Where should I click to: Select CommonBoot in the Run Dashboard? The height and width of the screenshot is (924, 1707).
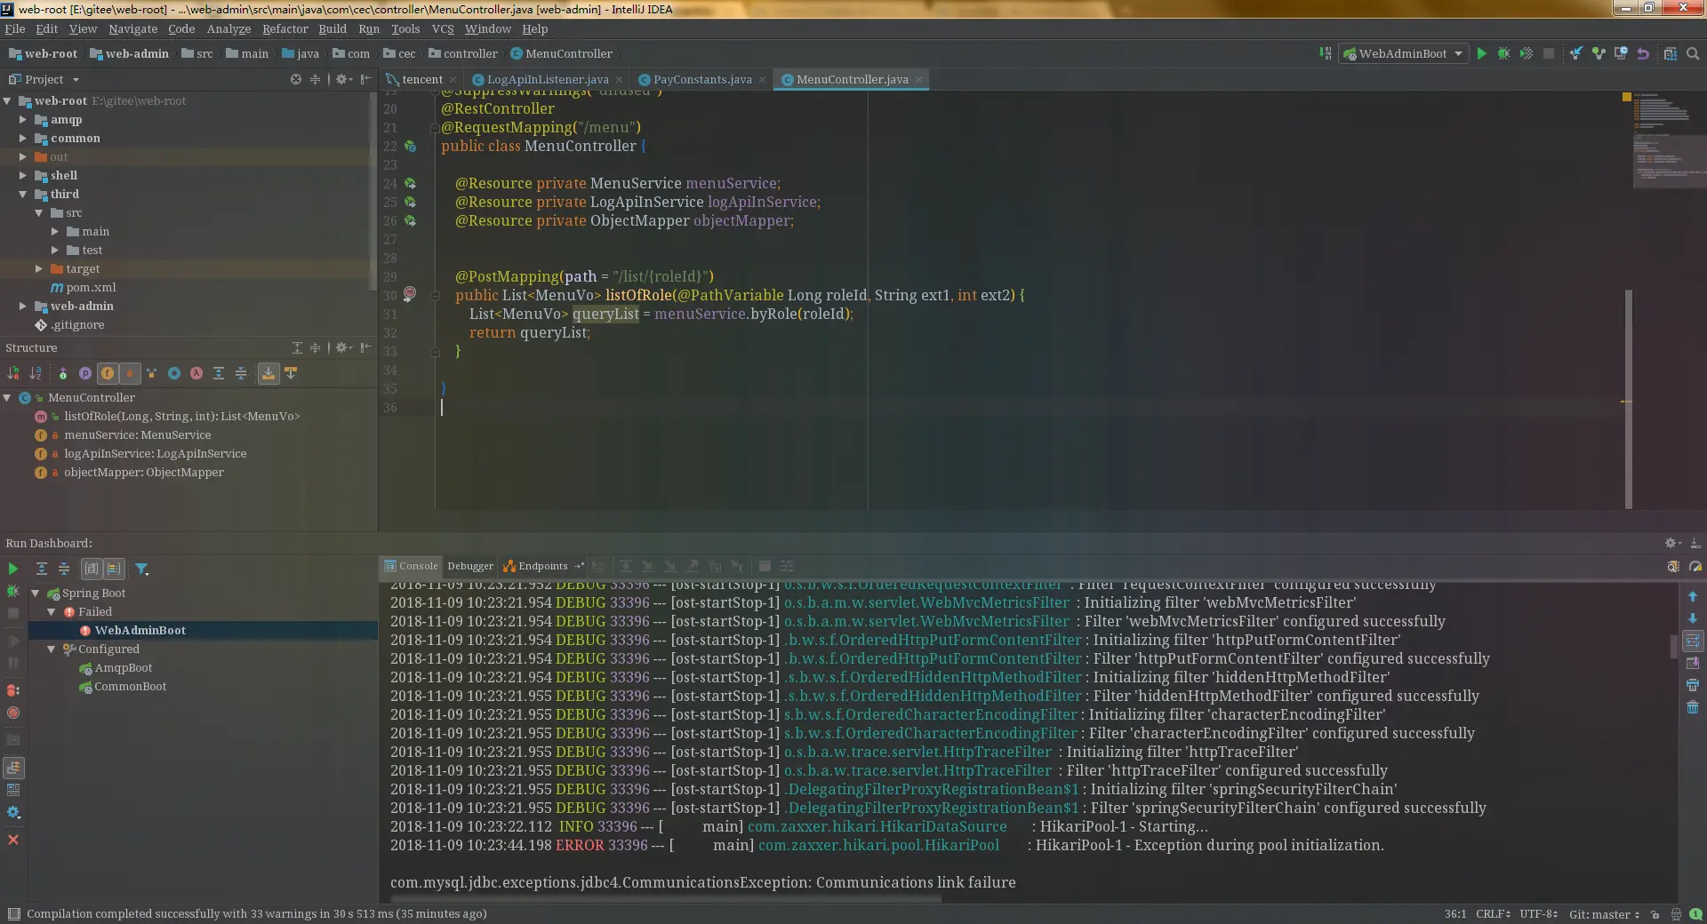[130, 686]
